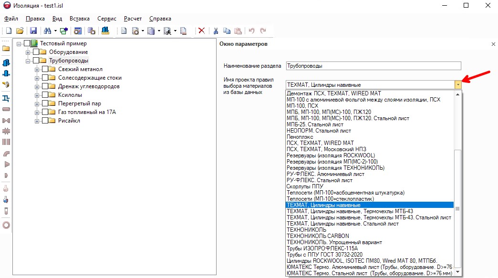Choose the flange connection icon in the sidebar
The width and height of the screenshot is (498, 278).
point(6,131)
